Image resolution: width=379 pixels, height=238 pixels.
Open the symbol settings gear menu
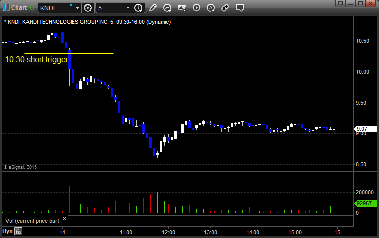click(88, 8)
